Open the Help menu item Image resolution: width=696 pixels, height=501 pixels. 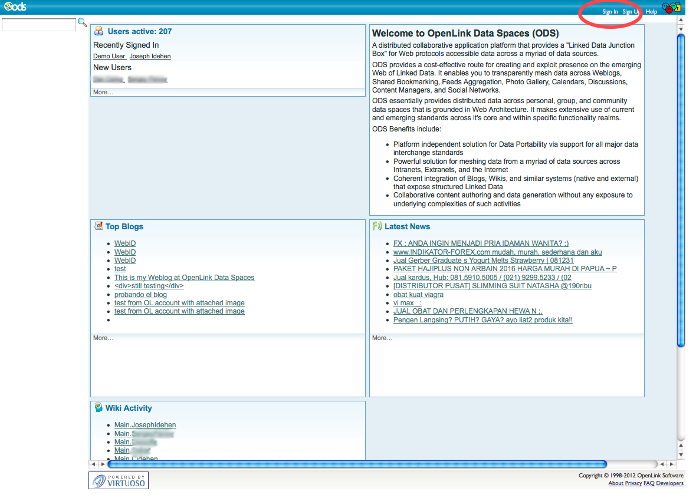click(x=651, y=12)
